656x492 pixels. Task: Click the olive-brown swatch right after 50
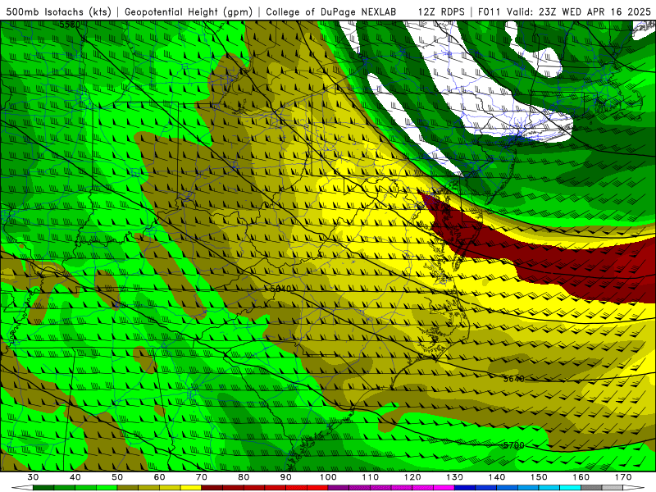(x=128, y=488)
